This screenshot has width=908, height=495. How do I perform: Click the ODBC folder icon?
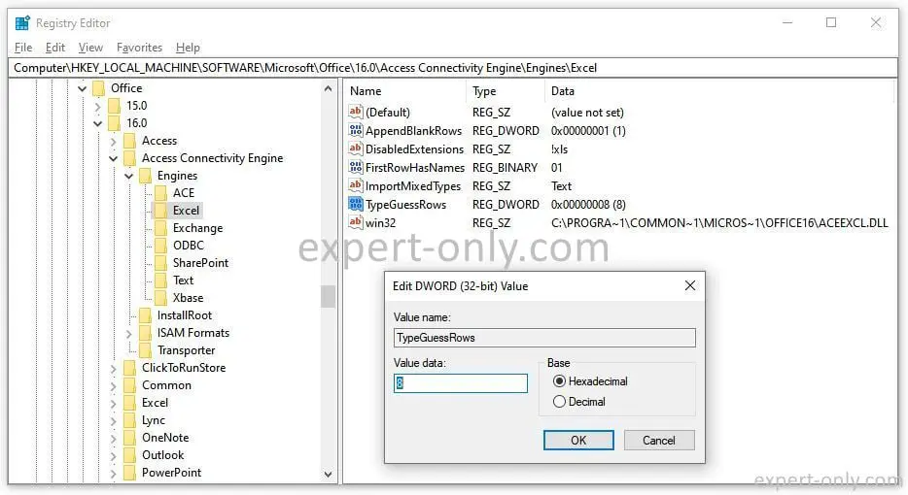[x=161, y=246]
